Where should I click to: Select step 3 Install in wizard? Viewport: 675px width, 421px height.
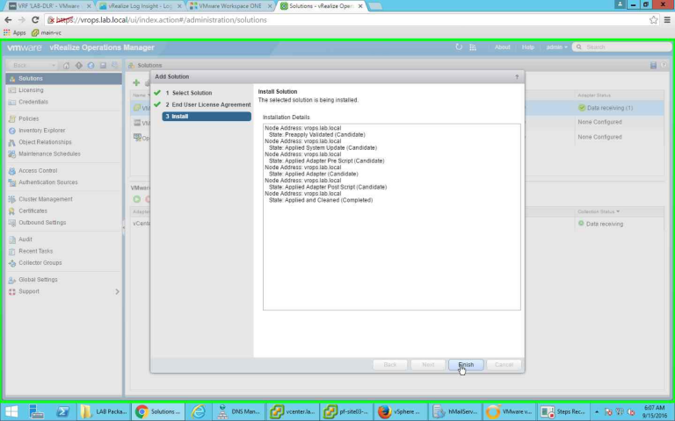pyautogui.click(x=207, y=117)
